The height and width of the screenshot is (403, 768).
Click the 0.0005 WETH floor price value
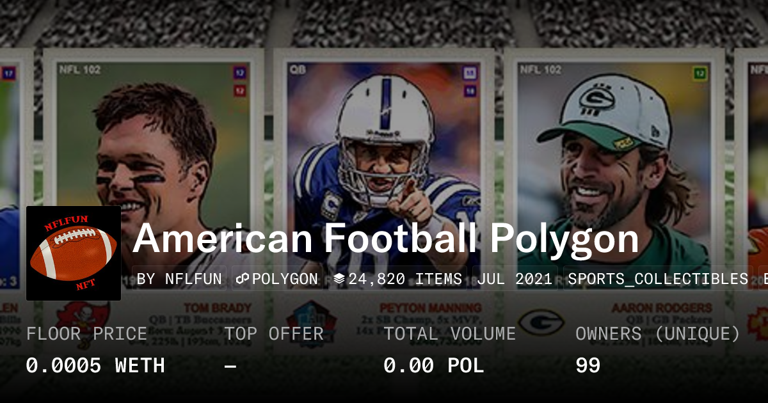[x=95, y=366]
